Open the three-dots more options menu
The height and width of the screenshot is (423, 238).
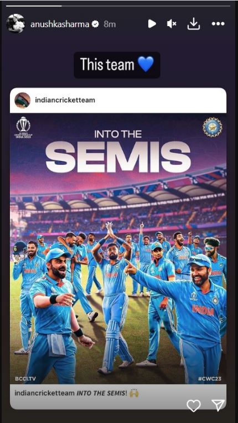click(x=218, y=24)
